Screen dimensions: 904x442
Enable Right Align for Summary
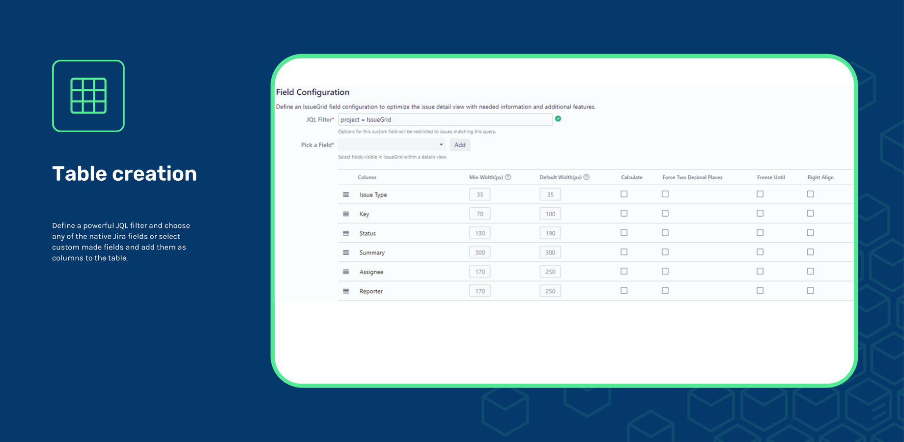[810, 252]
